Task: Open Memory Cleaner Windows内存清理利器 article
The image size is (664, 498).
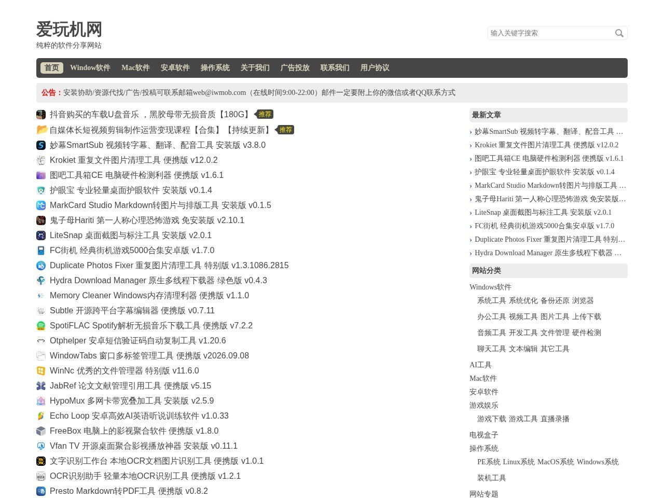Action: click(x=149, y=296)
